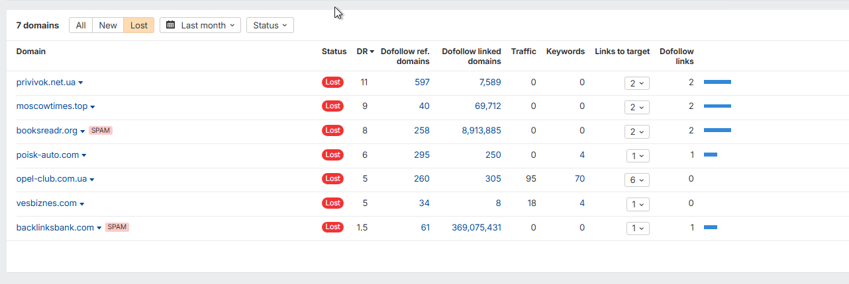Expand caret menu beside opel-club.com.ua
849x284 pixels.
(x=92, y=180)
